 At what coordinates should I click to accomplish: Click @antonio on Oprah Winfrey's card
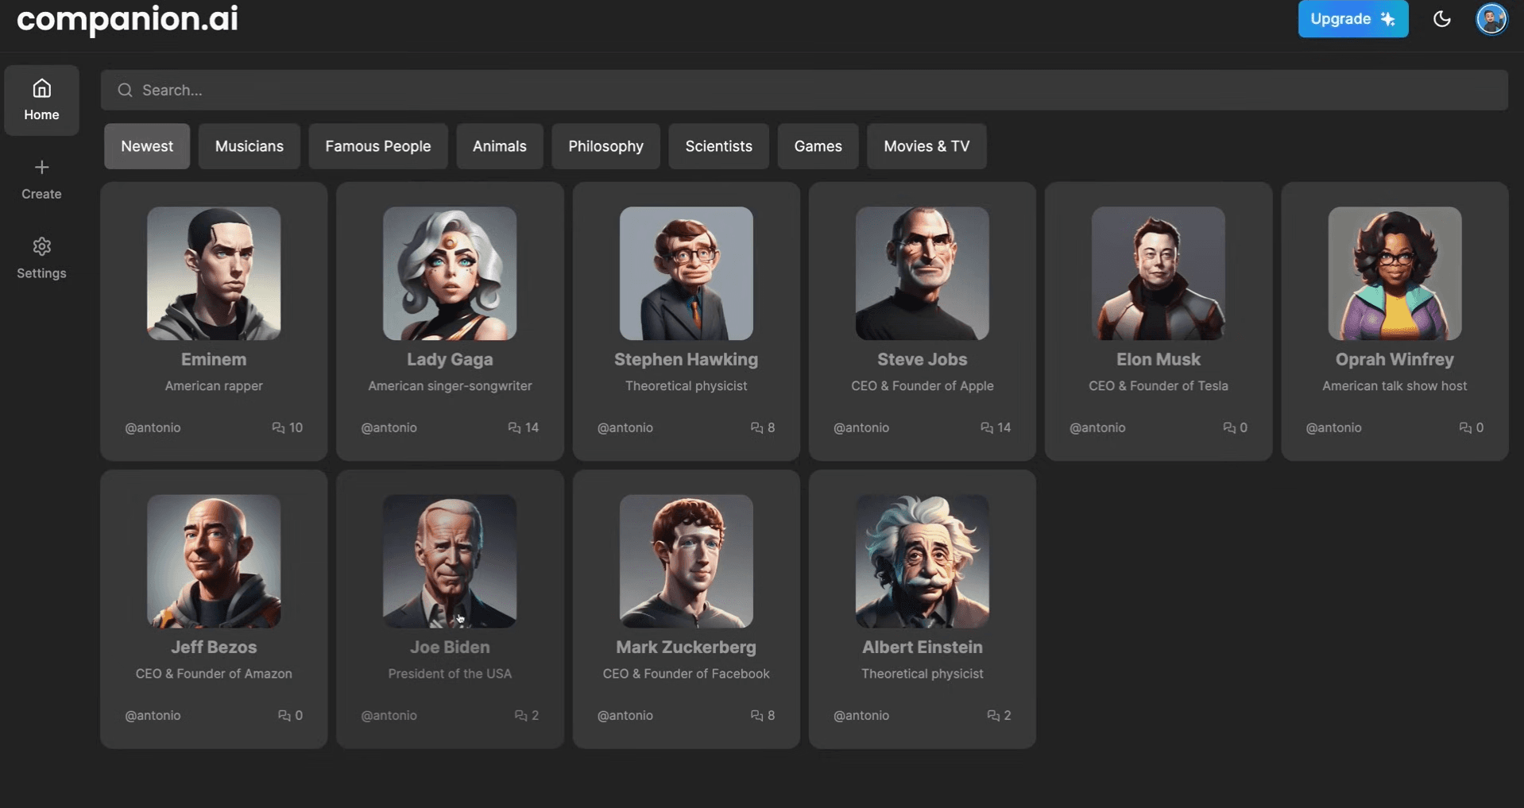(1334, 427)
